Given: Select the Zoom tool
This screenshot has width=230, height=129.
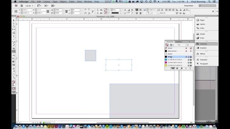Looking at the screenshot, I should click(x=14, y=77).
